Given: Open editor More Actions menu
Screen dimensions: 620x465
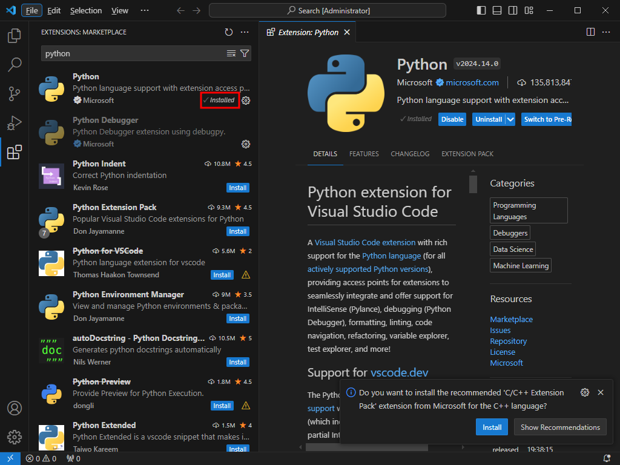Looking at the screenshot, I should (x=605, y=32).
